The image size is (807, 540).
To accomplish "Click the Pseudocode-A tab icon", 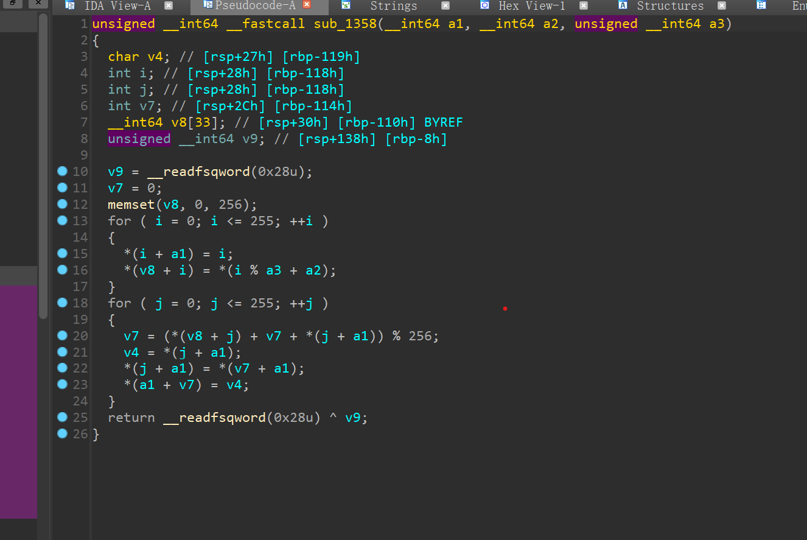I will [209, 5].
